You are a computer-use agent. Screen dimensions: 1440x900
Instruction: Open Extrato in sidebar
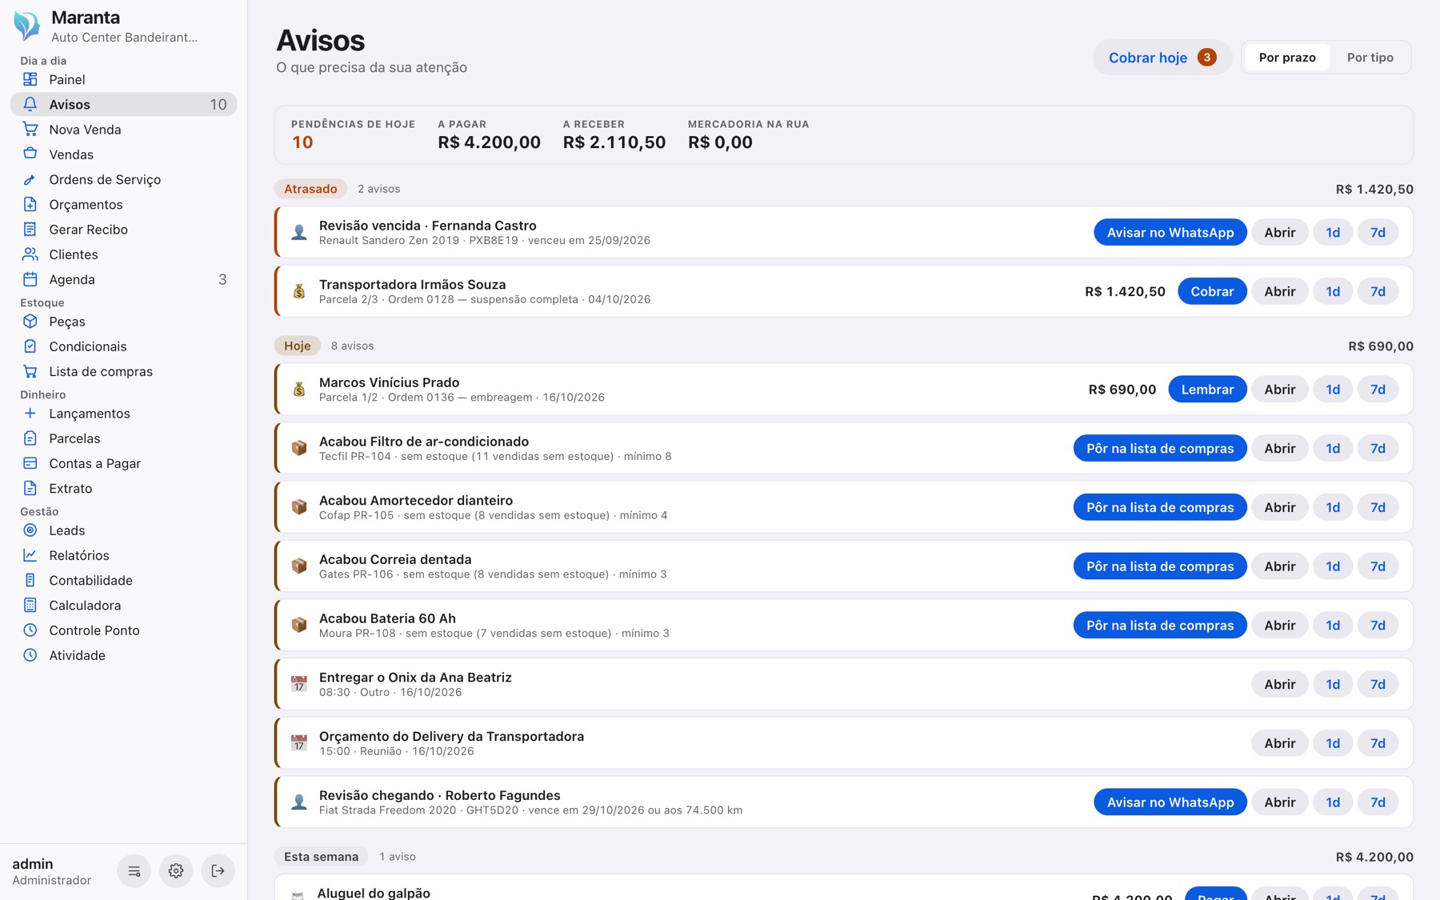123,488
